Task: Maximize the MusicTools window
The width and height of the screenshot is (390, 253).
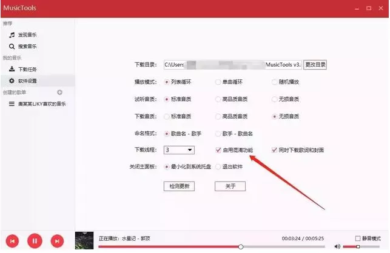Action: tap(369, 8)
